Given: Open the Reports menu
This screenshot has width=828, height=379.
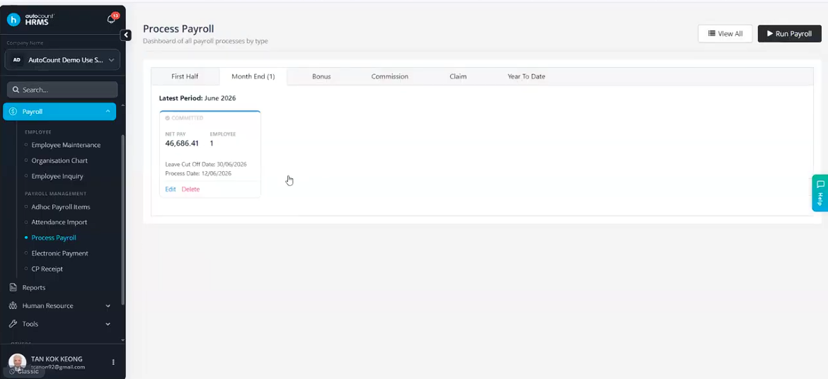Looking at the screenshot, I should 34,288.
